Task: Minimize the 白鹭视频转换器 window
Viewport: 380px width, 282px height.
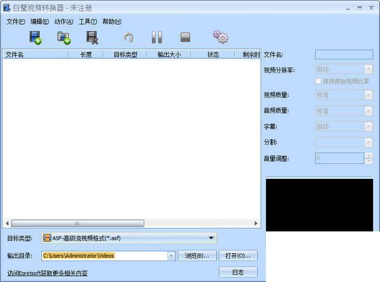Action: (x=348, y=8)
